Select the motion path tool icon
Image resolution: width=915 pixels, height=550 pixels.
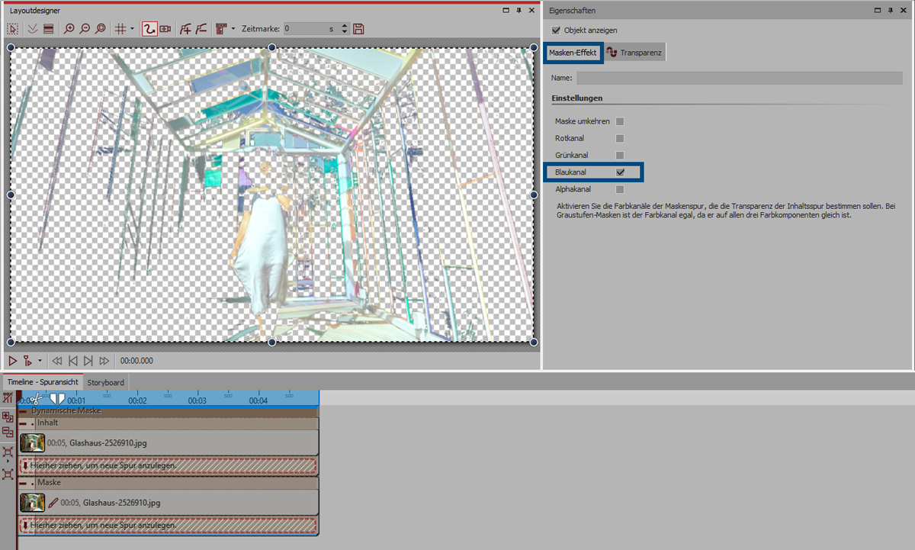point(149,29)
